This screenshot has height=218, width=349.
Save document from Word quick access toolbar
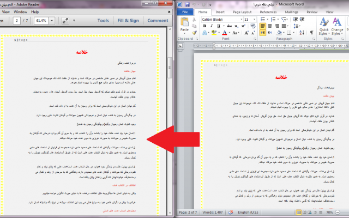[187, 4]
